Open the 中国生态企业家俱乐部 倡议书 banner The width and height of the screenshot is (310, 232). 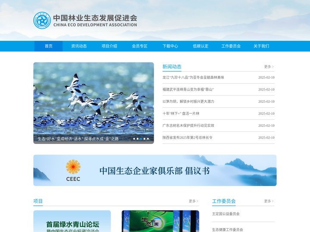(155, 170)
